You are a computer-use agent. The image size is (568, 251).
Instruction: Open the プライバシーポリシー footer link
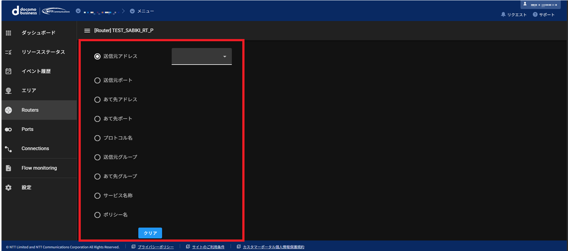(x=155, y=247)
